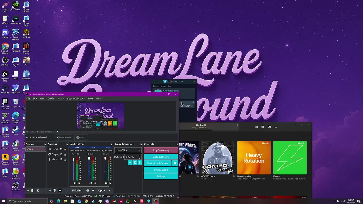Mute the Desktop Audio speaker icon
The width and height of the screenshot is (363, 204).
pyautogui.click(x=75, y=183)
